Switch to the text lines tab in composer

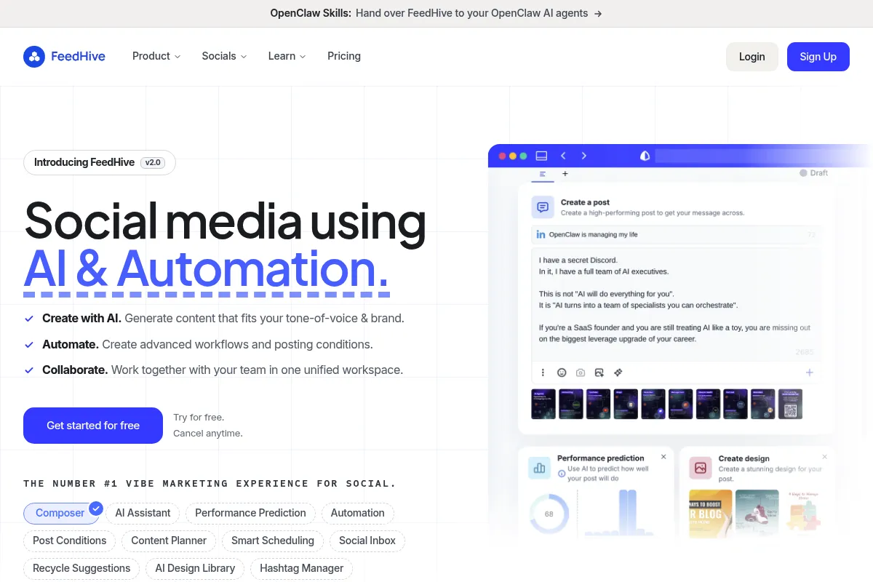[x=543, y=174]
